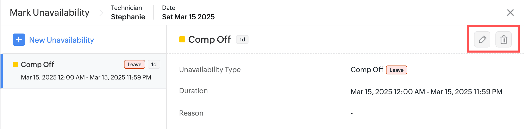Click the blue plus icon
Screen dimensions: 524x129
point(19,40)
